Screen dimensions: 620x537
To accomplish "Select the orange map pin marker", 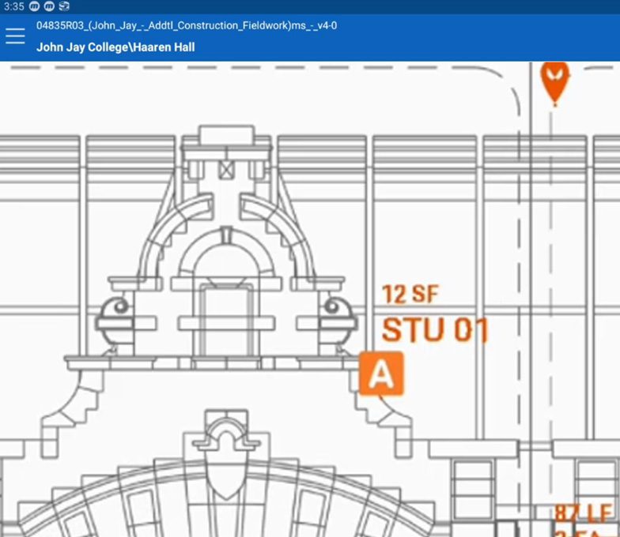I will tap(555, 84).
